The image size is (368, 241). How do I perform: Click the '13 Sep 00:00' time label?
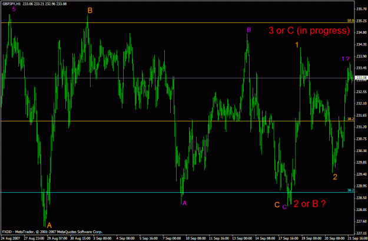click(242, 238)
